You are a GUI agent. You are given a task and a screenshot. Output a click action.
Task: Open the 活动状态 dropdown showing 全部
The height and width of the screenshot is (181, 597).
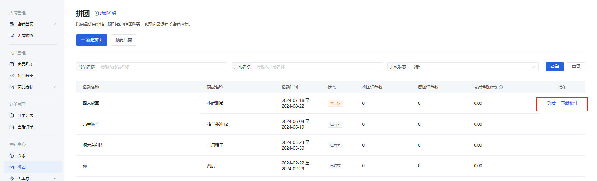point(474,67)
